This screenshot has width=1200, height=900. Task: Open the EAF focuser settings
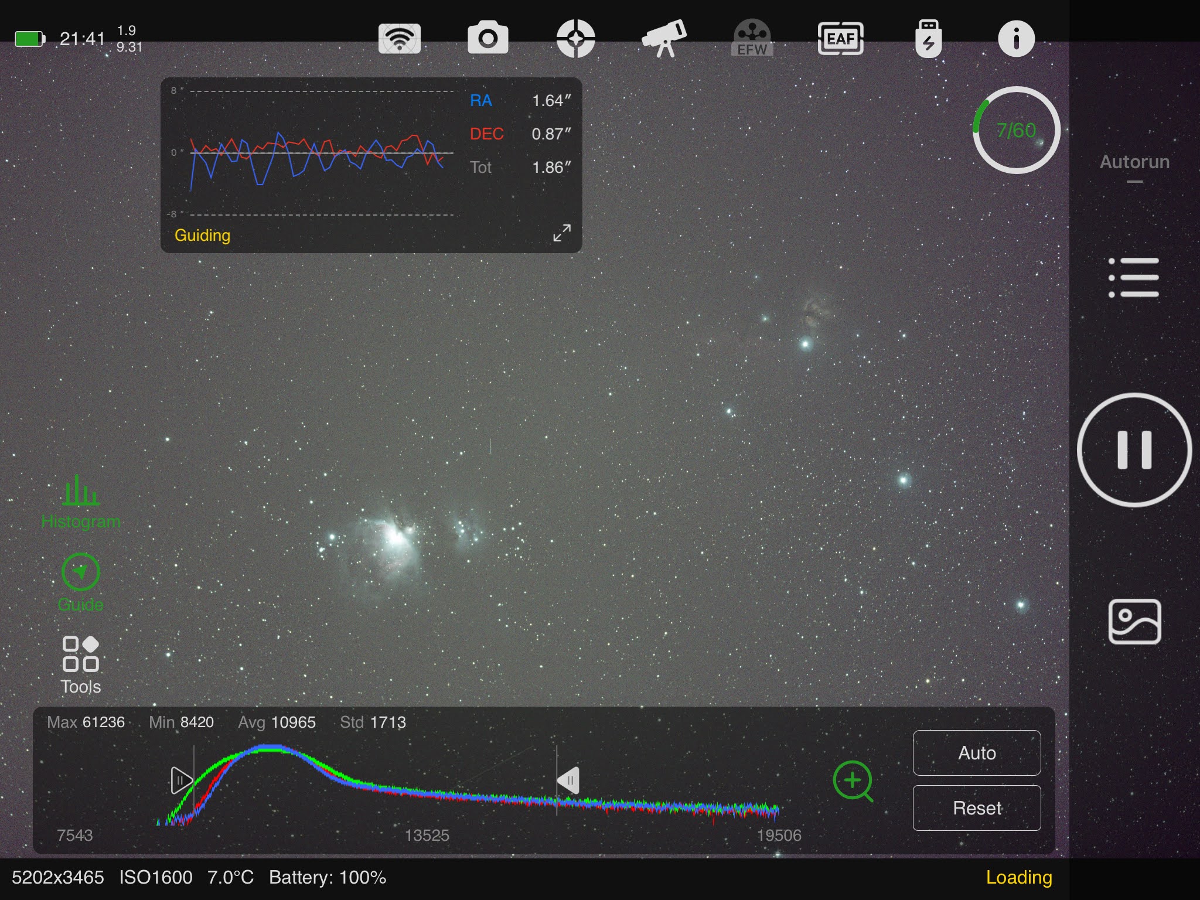click(x=840, y=39)
